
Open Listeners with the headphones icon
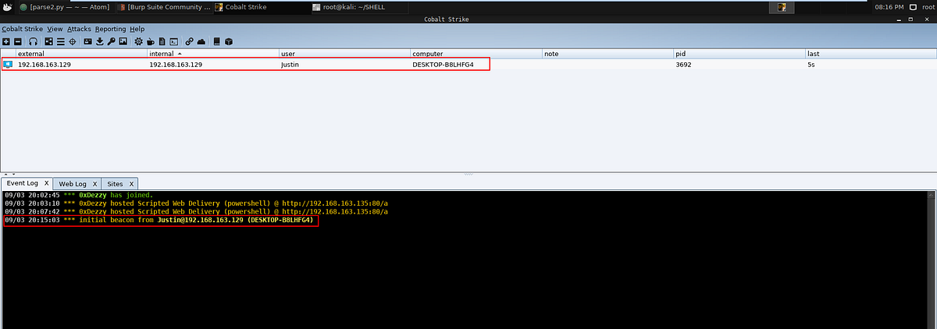point(33,41)
